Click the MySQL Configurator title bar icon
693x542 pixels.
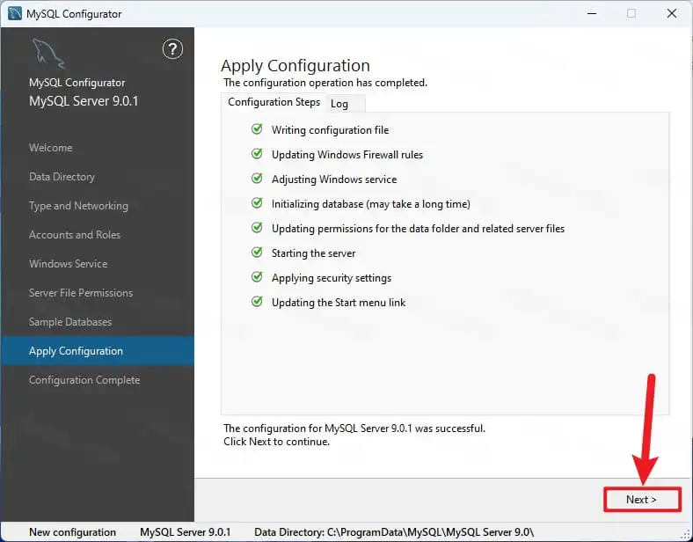pos(15,13)
